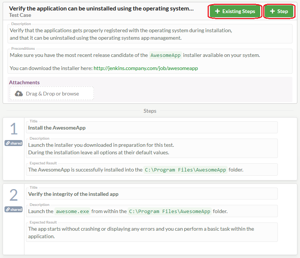Click the shared badge on step 2
The image size is (300, 258).
[14, 209]
